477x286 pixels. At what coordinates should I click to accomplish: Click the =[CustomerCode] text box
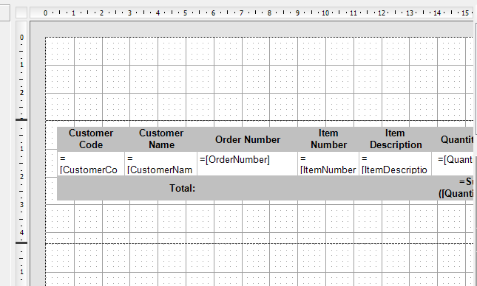click(91, 164)
